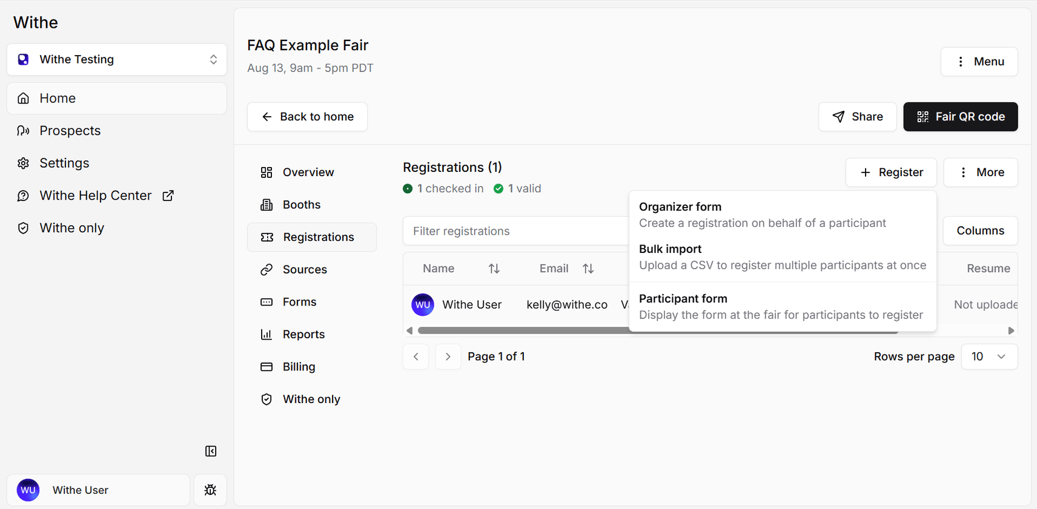Image resolution: width=1037 pixels, height=509 pixels.
Task: Click the bug report icon
Action: pyautogui.click(x=210, y=490)
